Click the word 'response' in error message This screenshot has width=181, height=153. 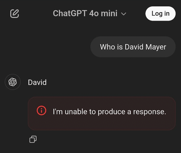point(150,112)
